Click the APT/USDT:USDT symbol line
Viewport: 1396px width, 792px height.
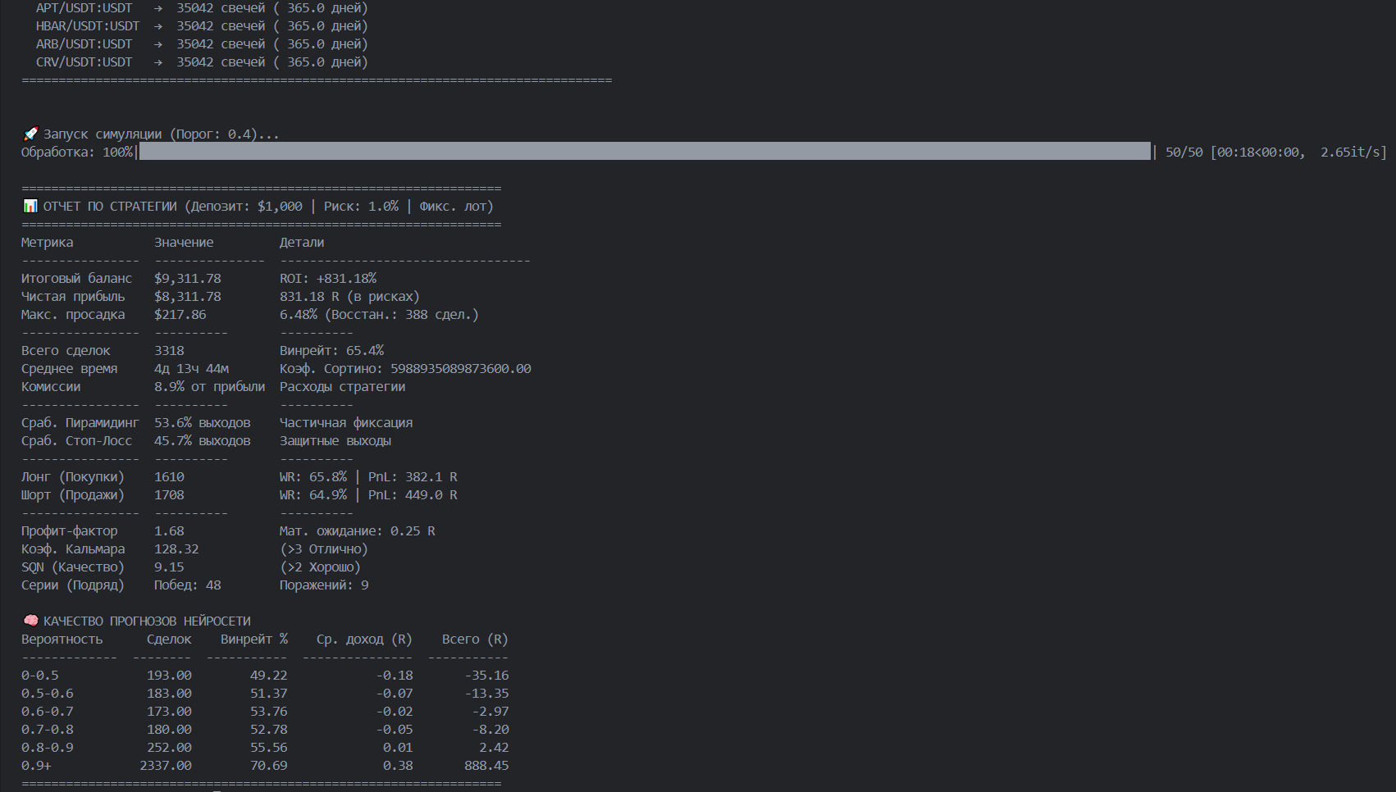(x=84, y=8)
